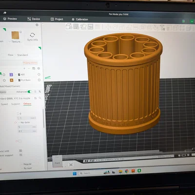
Task: Click the share arrow icon in title bar
Action: (x=5, y=13)
